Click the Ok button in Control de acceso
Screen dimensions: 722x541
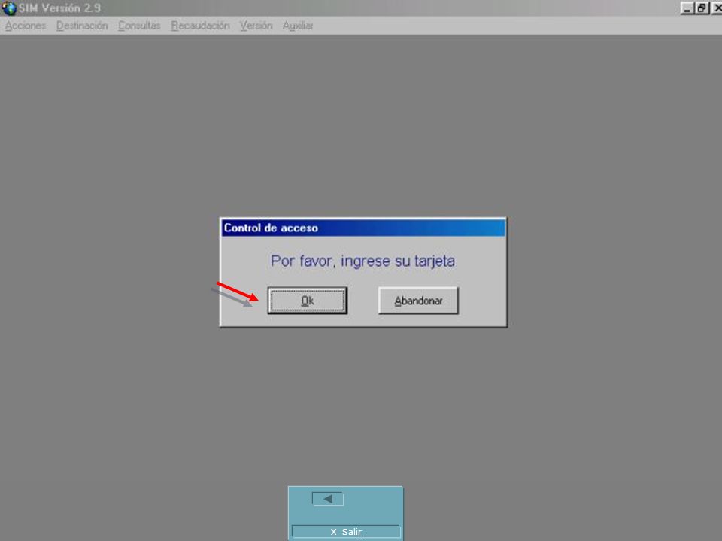tap(307, 301)
